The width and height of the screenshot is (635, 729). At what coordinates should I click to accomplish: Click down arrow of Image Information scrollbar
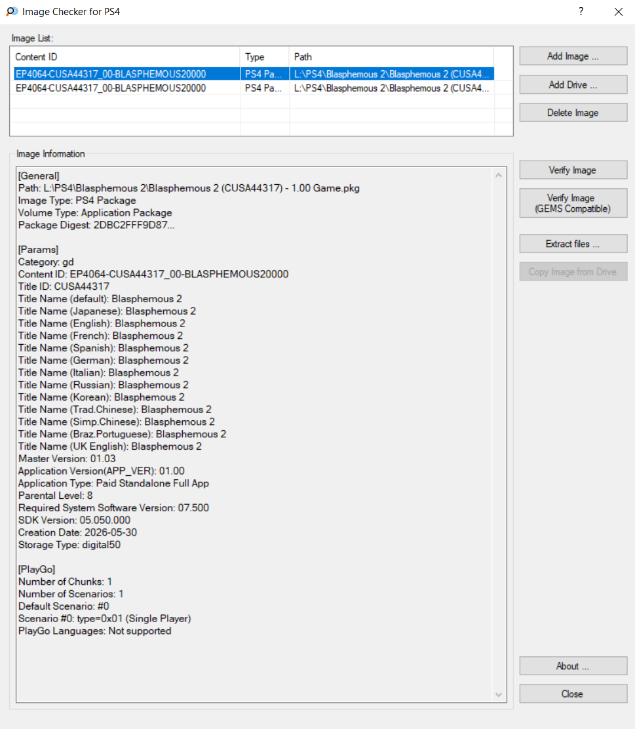pos(498,695)
